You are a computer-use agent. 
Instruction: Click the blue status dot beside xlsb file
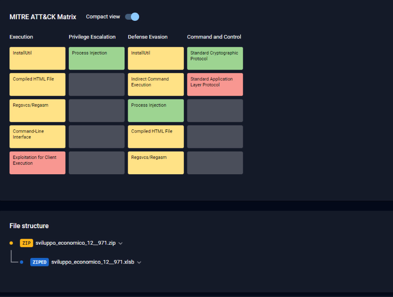point(22,262)
